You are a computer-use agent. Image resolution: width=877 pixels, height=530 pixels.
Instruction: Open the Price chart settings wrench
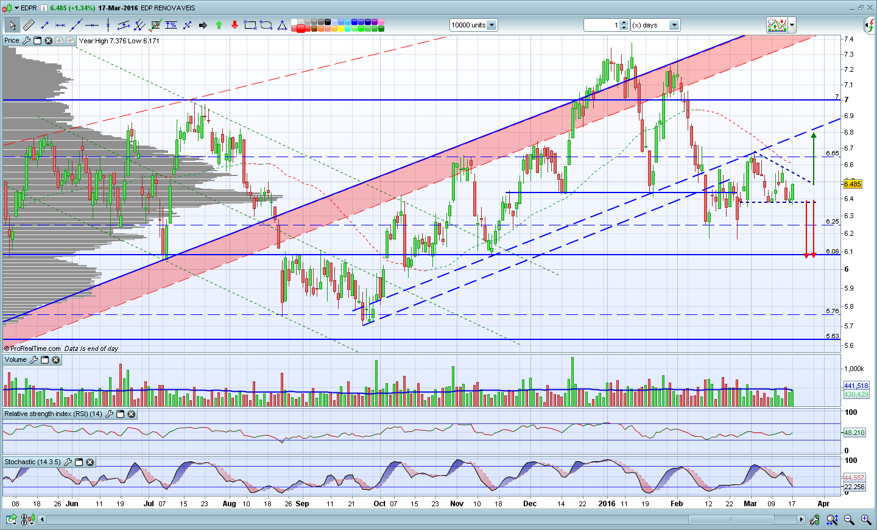(x=26, y=40)
